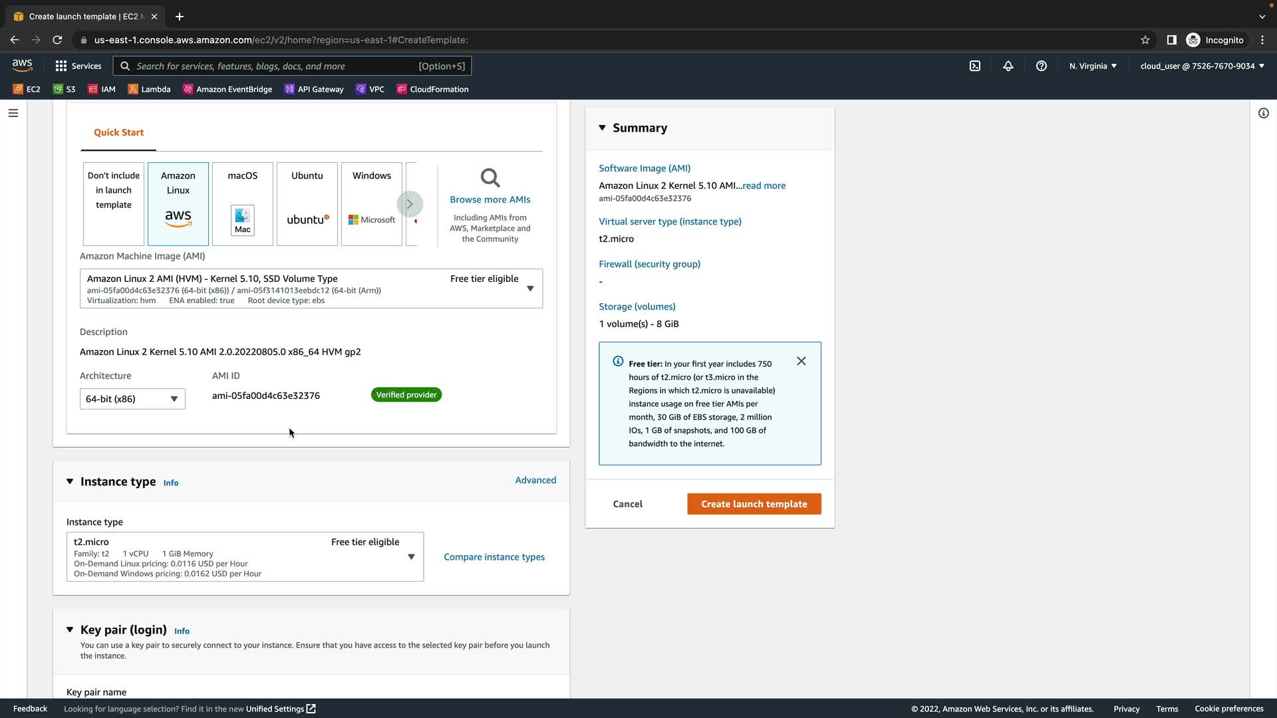Click Browse more AMIs magnifier icon

[x=490, y=178]
